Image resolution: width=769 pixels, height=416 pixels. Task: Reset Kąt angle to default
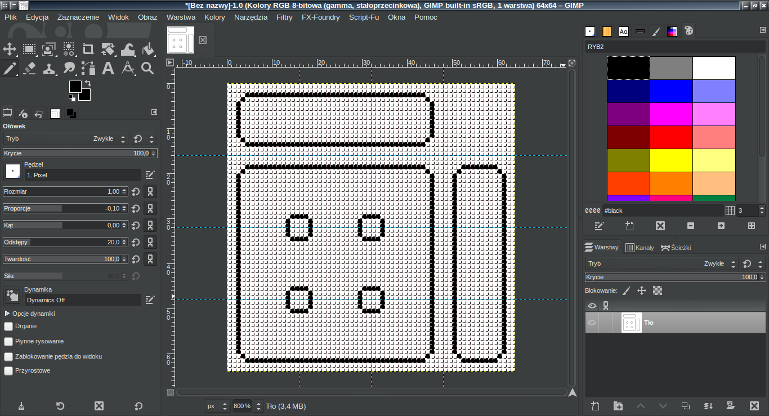click(x=136, y=225)
